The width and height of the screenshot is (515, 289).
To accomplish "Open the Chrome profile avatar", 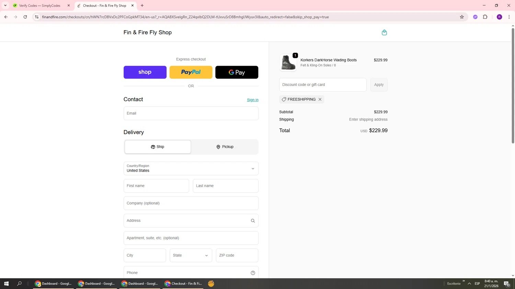I will pos(499,17).
